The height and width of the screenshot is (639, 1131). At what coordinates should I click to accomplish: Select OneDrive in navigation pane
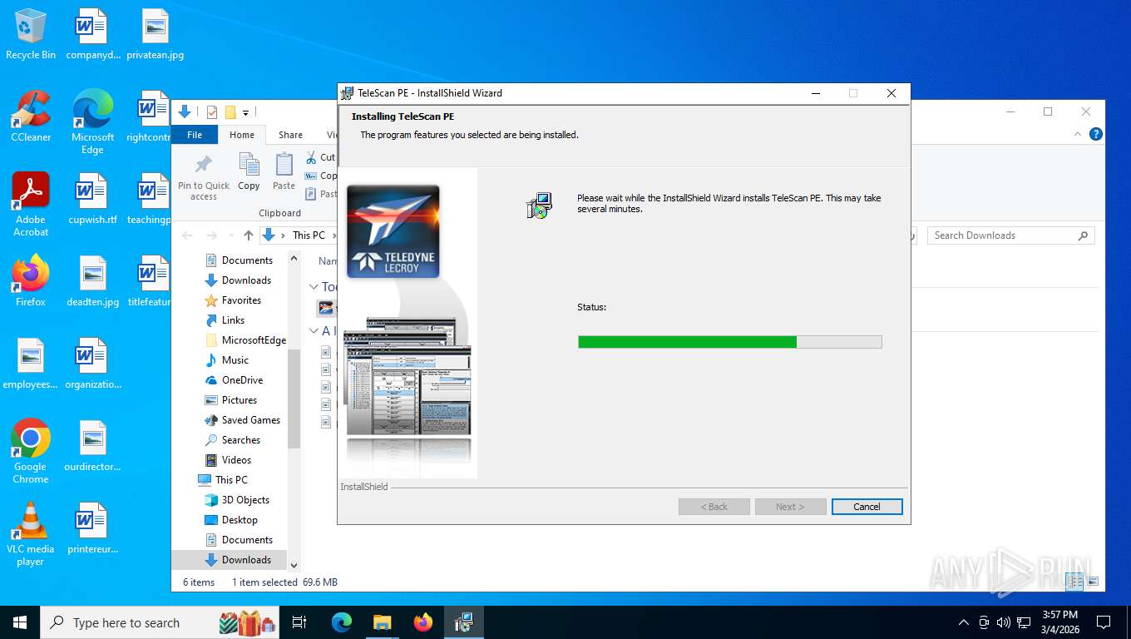pos(242,380)
